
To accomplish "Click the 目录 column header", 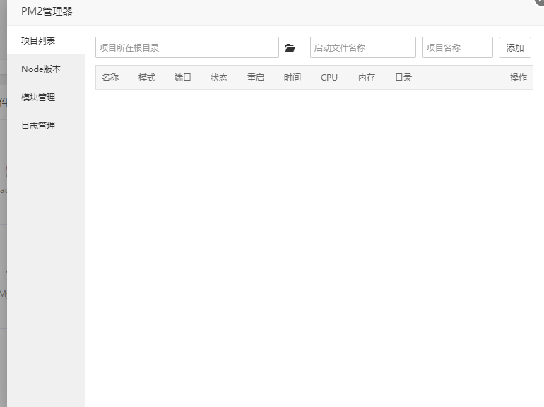I will click(x=403, y=78).
